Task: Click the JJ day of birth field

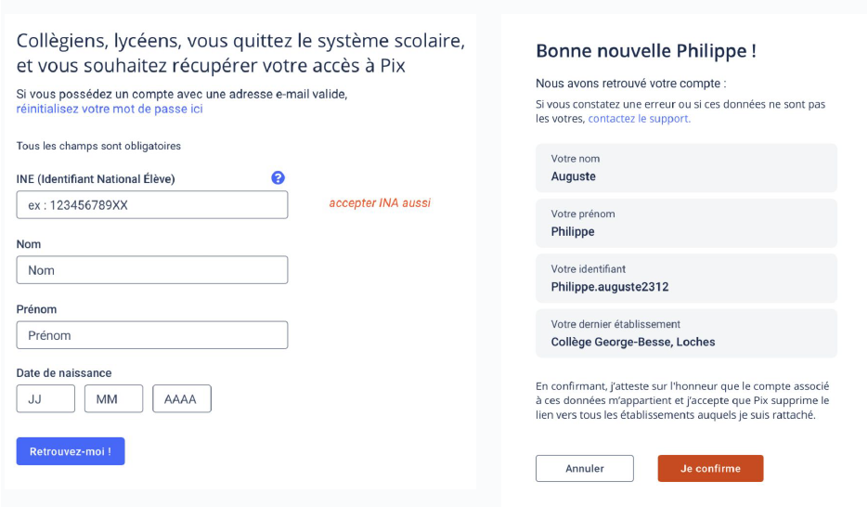Action: pyautogui.click(x=45, y=398)
